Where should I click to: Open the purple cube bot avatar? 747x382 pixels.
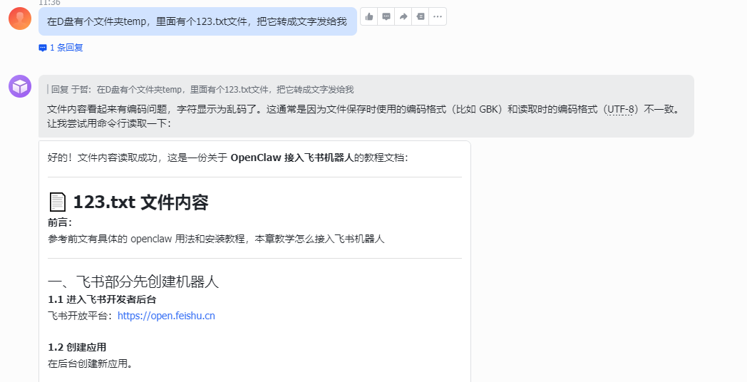tap(20, 86)
